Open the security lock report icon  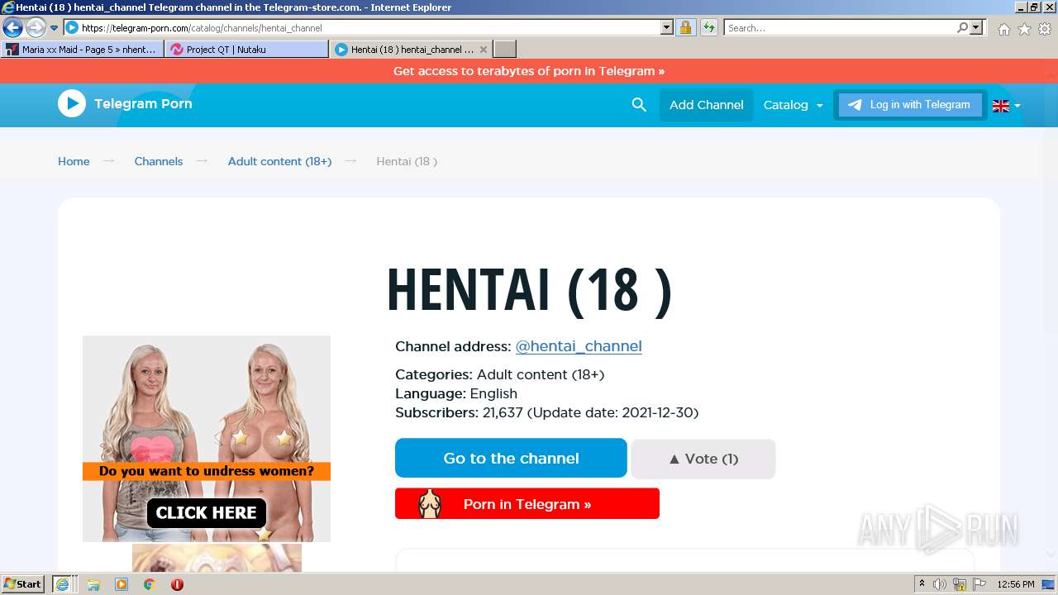click(685, 28)
